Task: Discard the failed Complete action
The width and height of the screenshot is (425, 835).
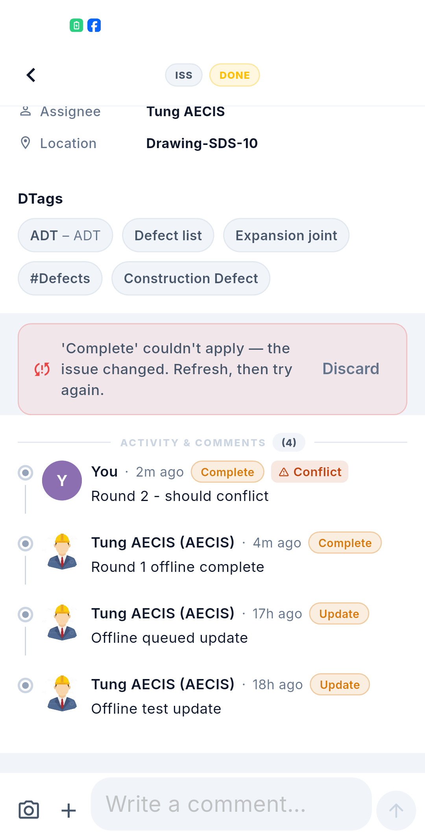Action: point(351,369)
